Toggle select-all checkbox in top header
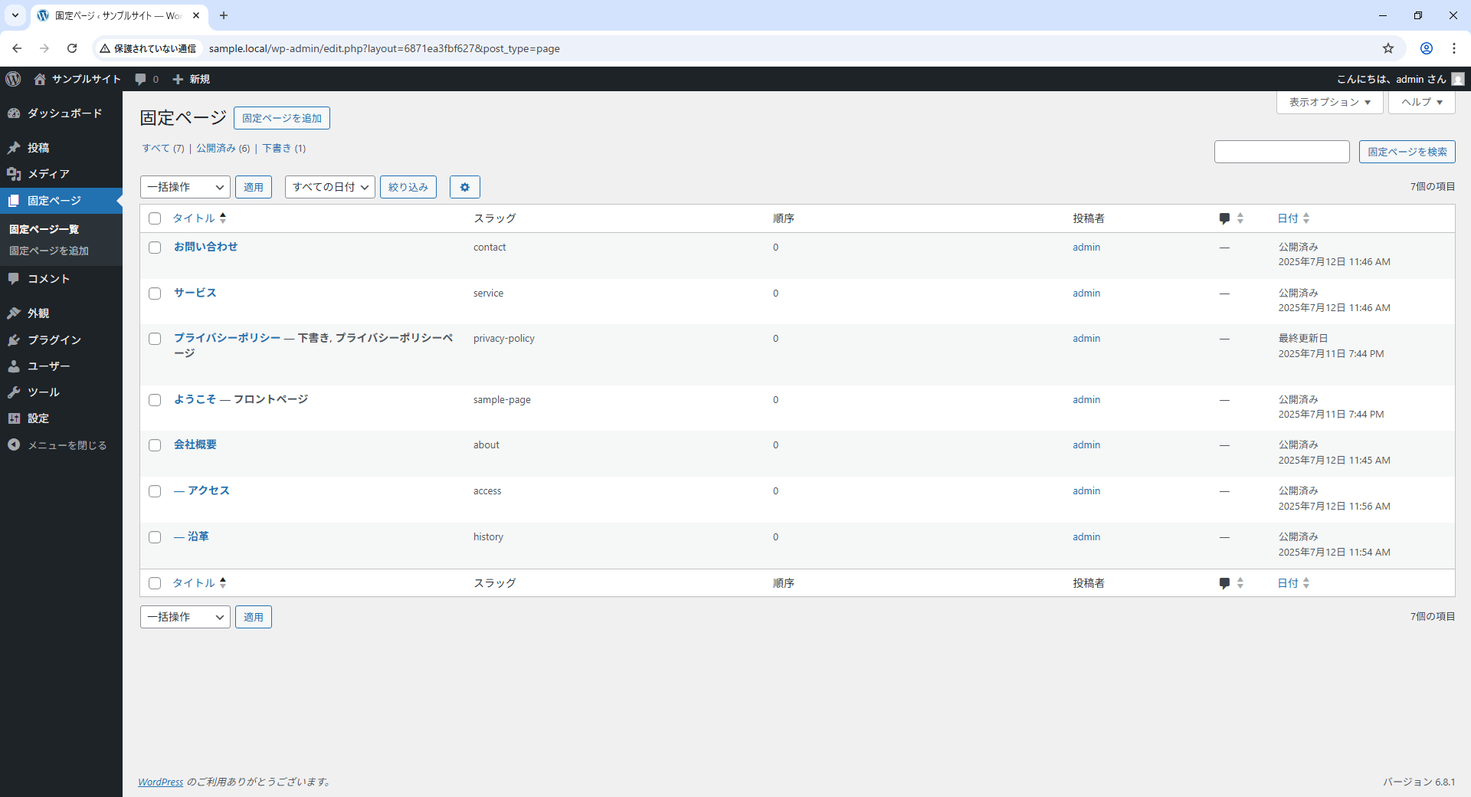1471x797 pixels. (x=155, y=218)
